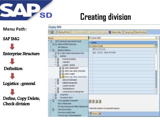Open Release Notes

pos(115,32)
